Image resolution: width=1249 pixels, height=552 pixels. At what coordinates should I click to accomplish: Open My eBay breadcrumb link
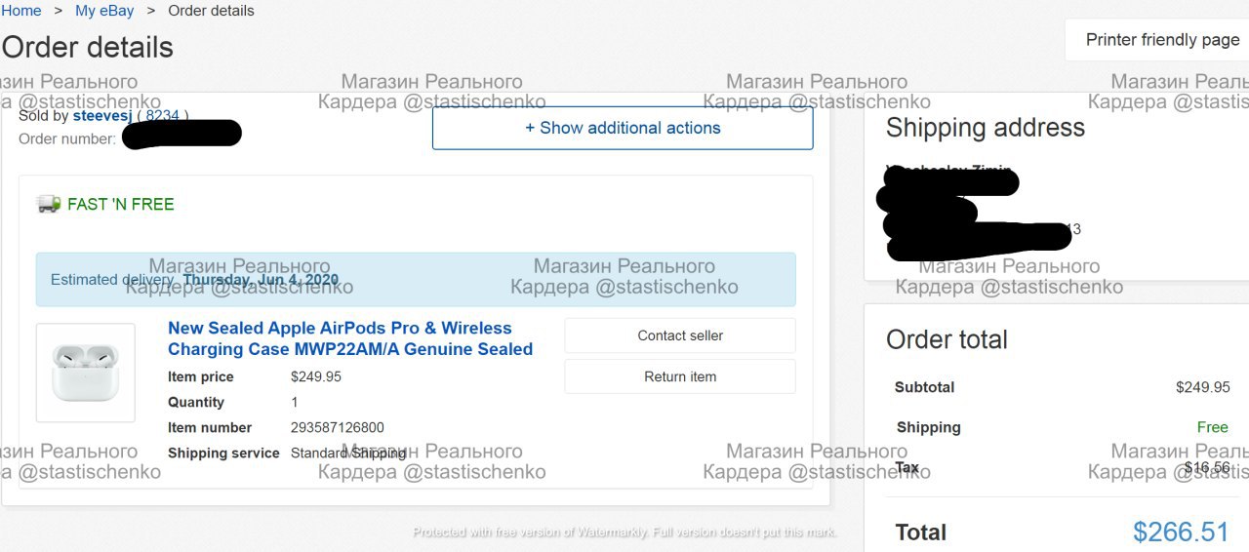coord(105,11)
